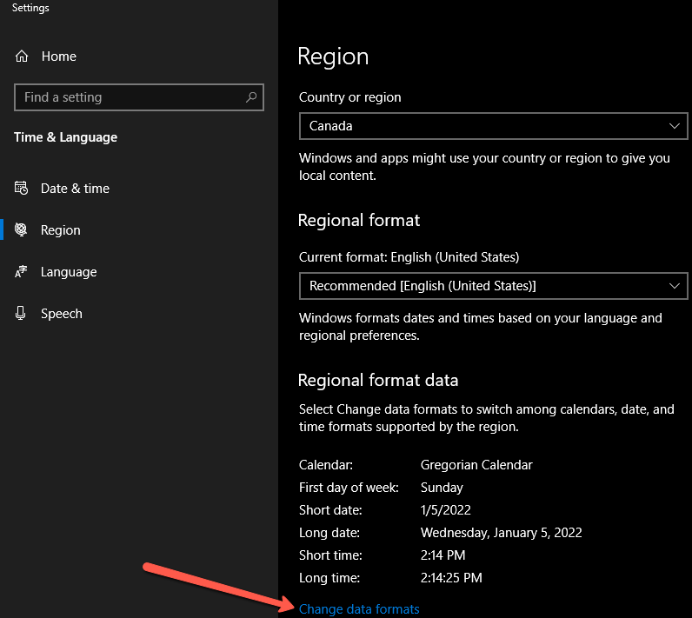Screen dimensions: 692x618
Task: Open the Language settings page
Action: [69, 272]
